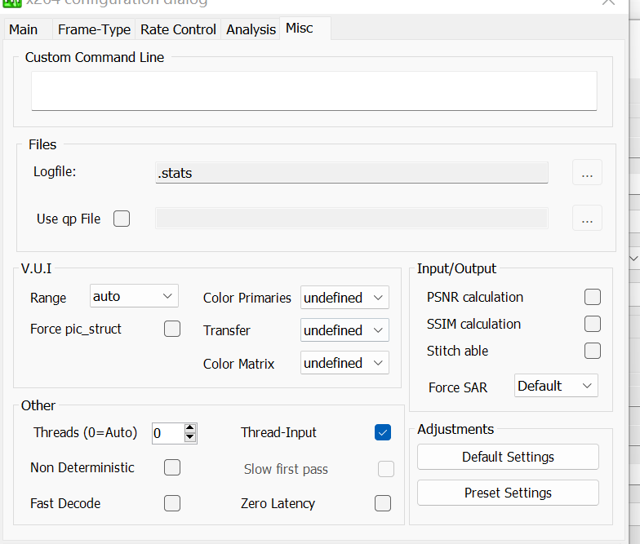This screenshot has width=640, height=544.
Task: Enable Zero Latency option
Action: pyautogui.click(x=383, y=503)
